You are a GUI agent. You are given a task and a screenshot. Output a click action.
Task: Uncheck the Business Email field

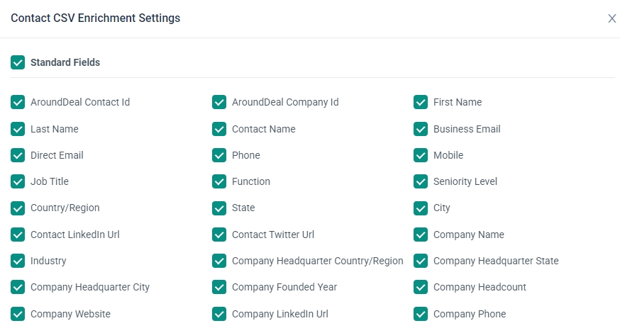[x=421, y=129]
